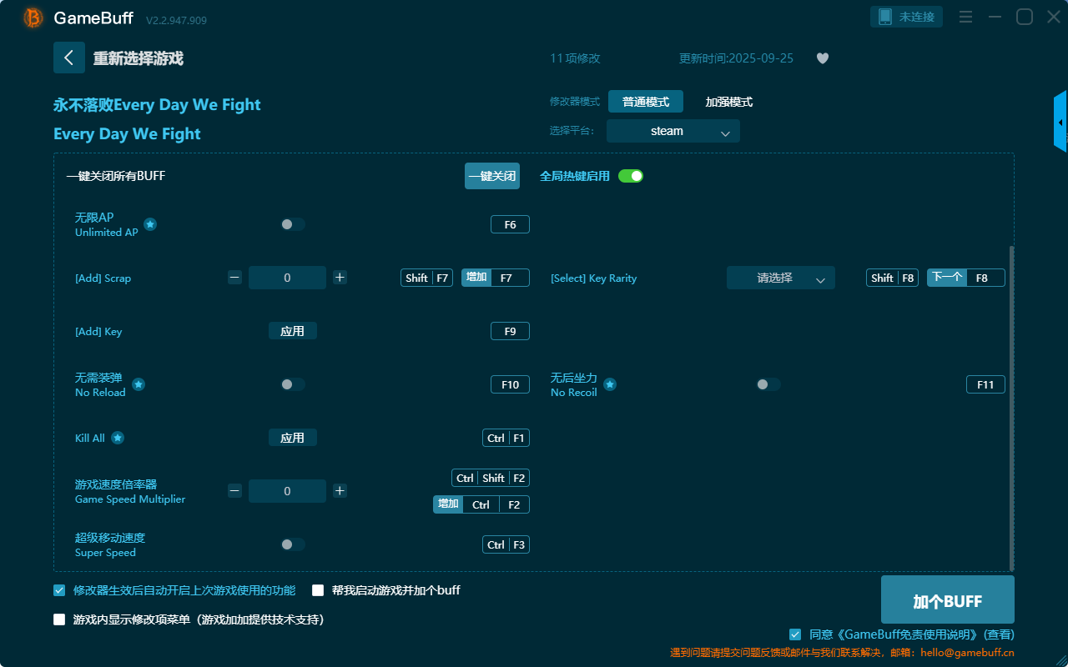Open the steam platform dropdown
Viewport: 1068px width, 667px height.
point(673,131)
